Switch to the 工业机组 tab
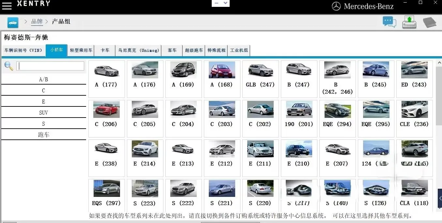 tap(239, 51)
